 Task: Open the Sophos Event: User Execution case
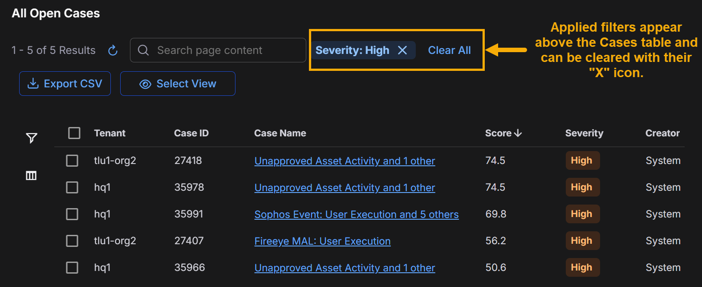coord(356,214)
